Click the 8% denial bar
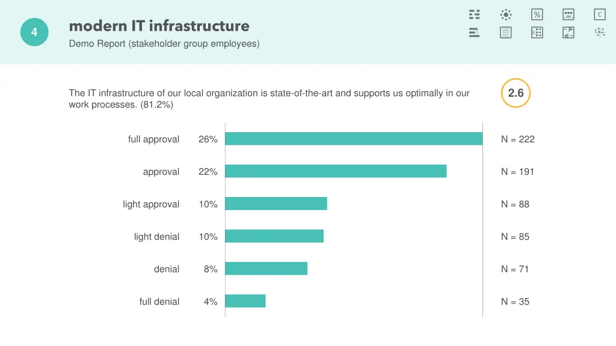This screenshot has height=346, width=616. [266, 269]
